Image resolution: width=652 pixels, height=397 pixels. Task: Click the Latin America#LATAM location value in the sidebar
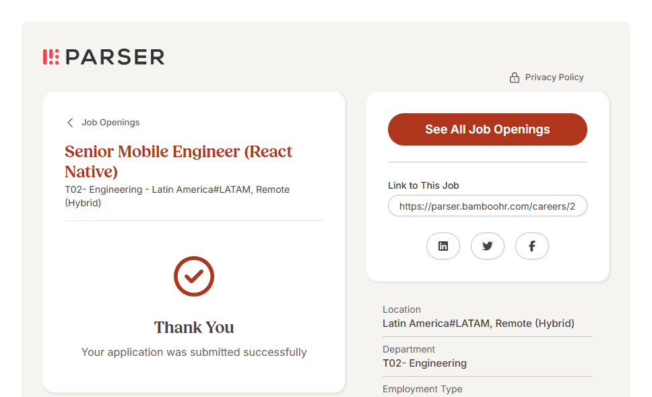pyautogui.click(x=478, y=324)
